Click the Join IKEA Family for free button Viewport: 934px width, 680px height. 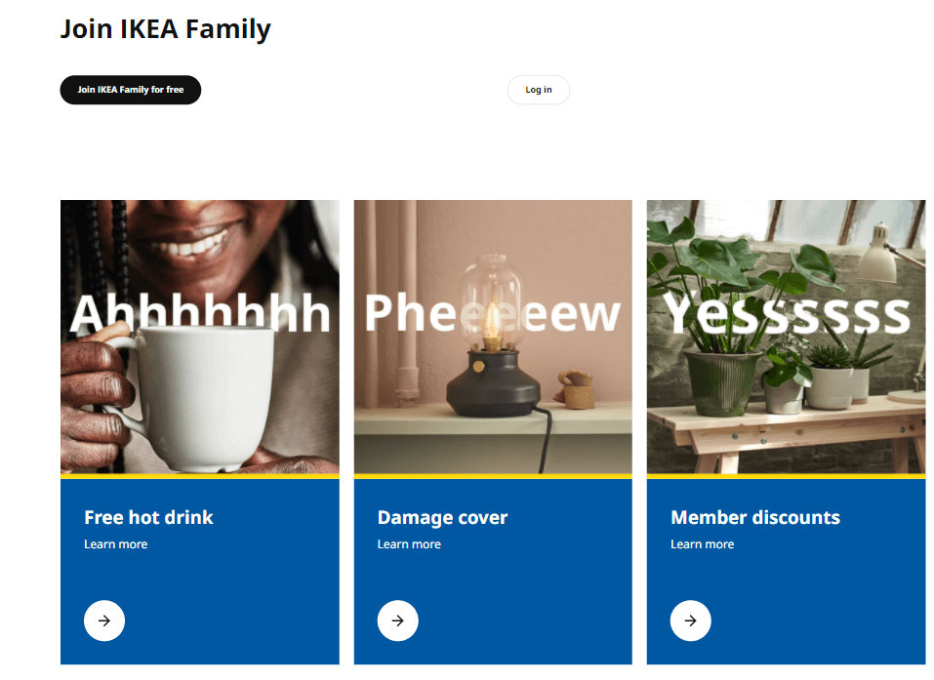coord(130,90)
